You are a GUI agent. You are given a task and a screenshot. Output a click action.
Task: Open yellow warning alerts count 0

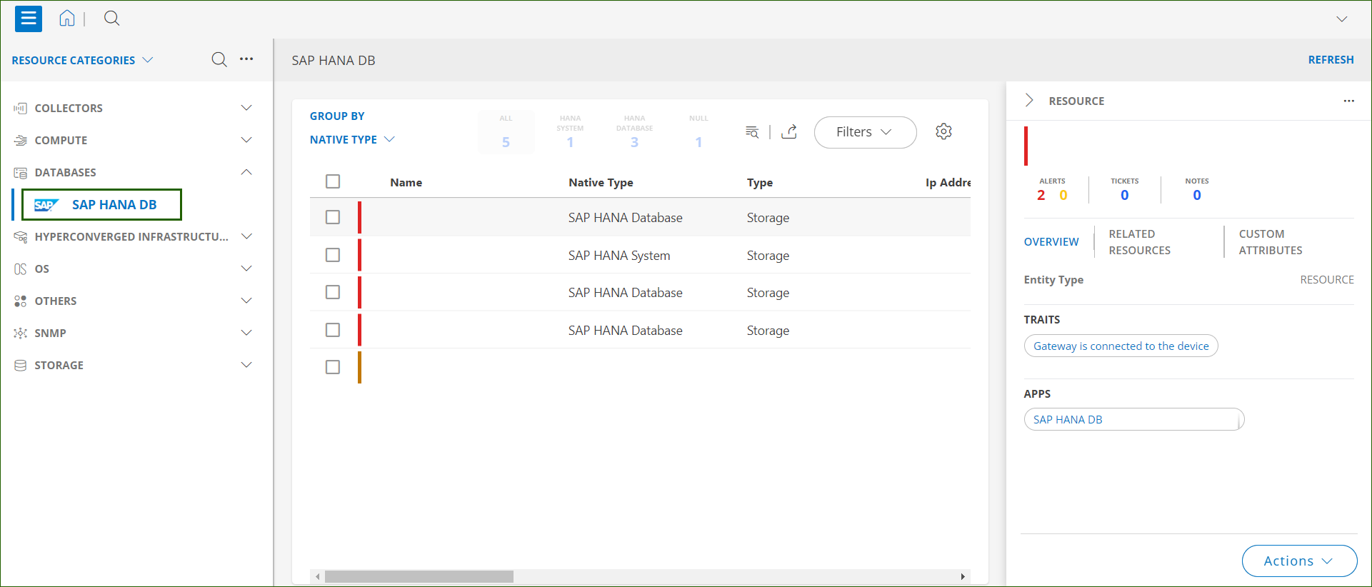coord(1063,195)
